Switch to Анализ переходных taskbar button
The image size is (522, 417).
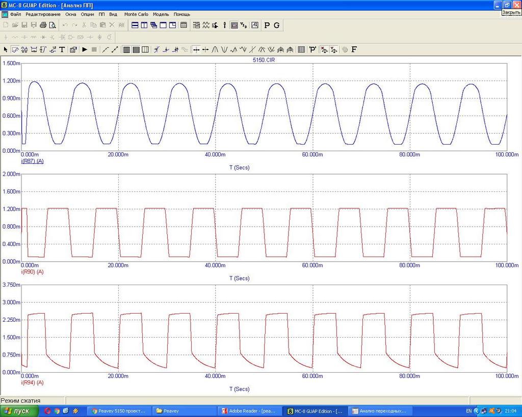[x=379, y=411]
